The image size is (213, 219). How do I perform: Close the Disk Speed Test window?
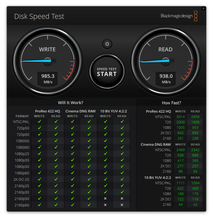pyautogui.click(x=203, y=9)
